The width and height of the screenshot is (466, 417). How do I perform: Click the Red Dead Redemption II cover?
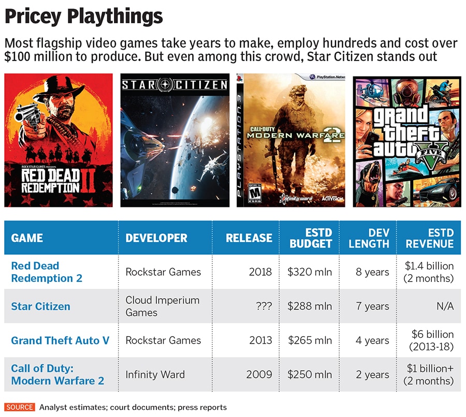[x=59, y=140]
